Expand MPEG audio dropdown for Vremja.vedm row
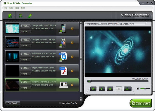Screen dimensions: 155x111 (x=25, y=26)
